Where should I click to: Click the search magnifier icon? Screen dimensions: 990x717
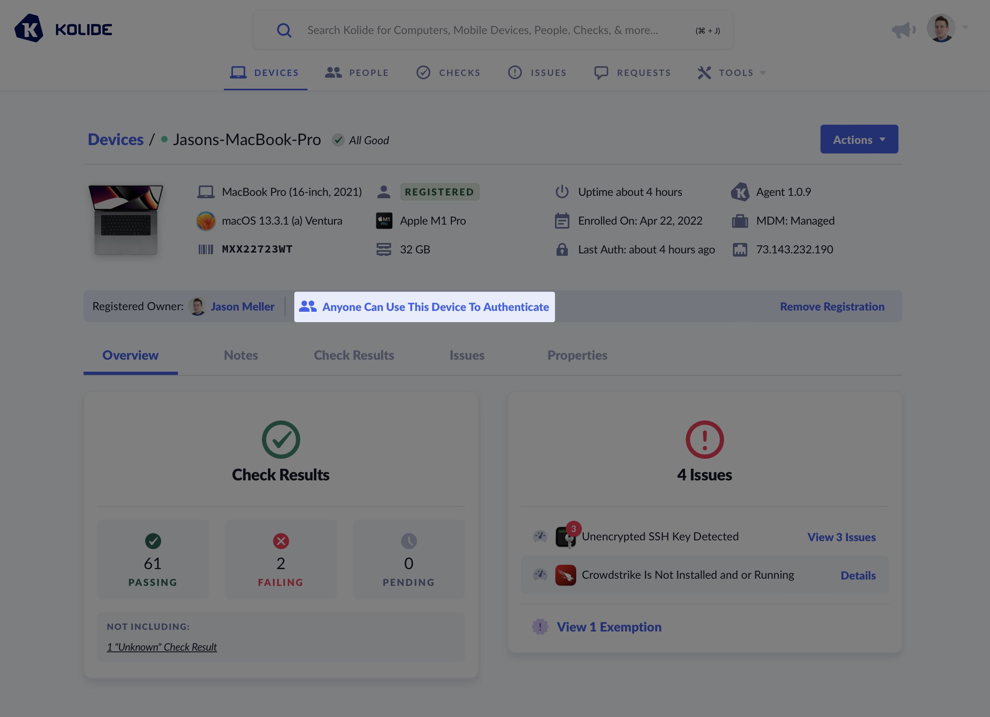pos(284,30)
